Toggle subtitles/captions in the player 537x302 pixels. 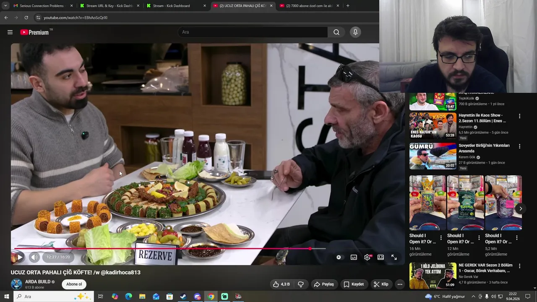tap(354, 257)
